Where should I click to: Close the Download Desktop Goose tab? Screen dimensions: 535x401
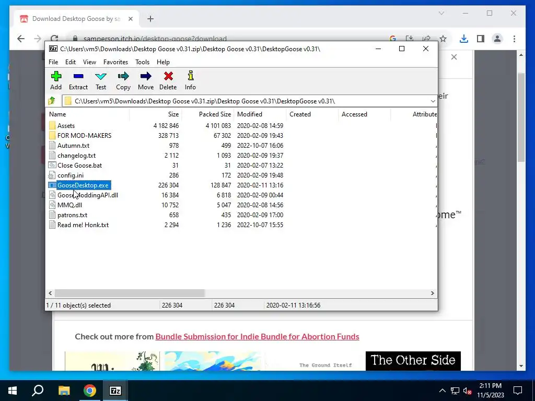click(130, 19)
